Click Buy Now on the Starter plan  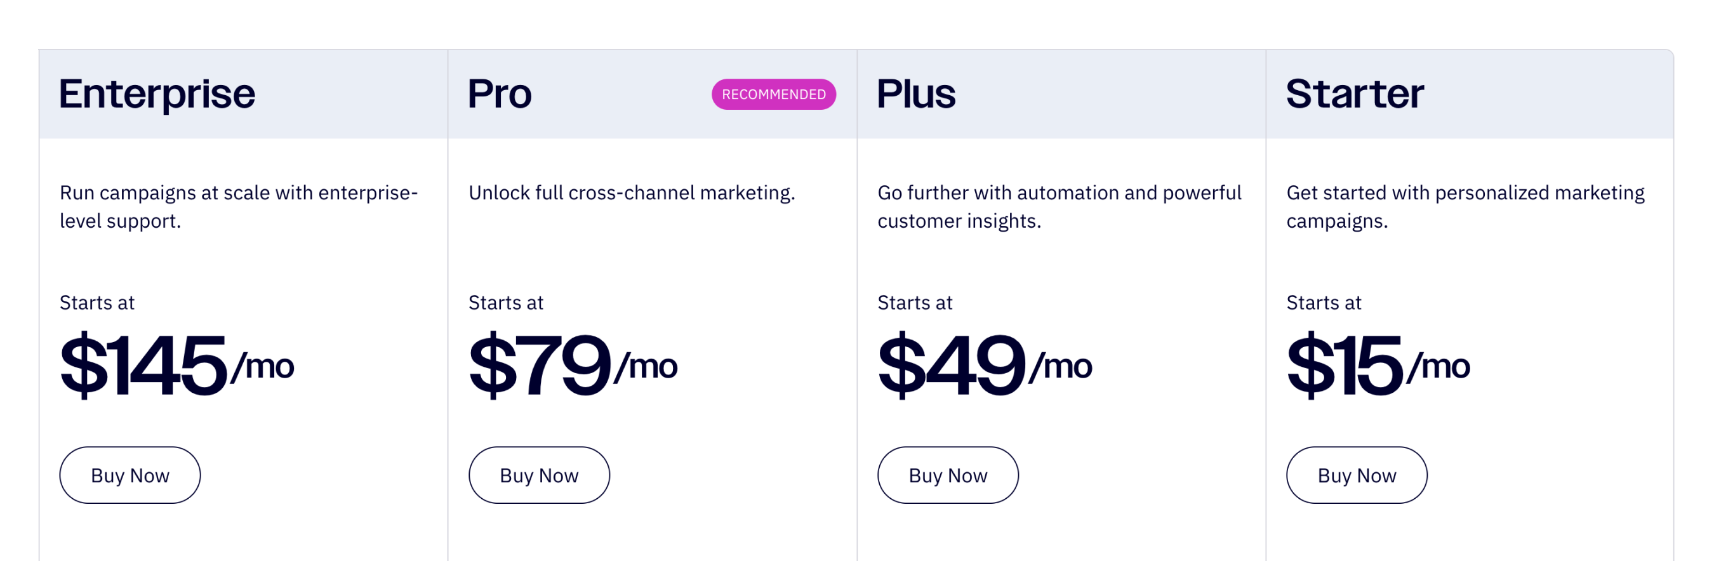1356,475
